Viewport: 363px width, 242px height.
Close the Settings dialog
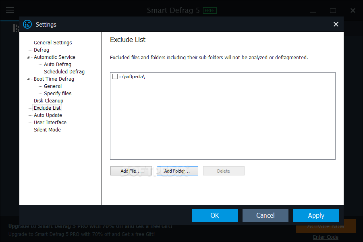tap(336, 24)
